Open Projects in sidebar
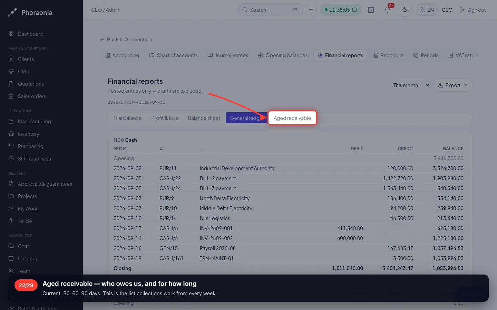The width and height of the screenshot is (497, 310). point(27,196)
